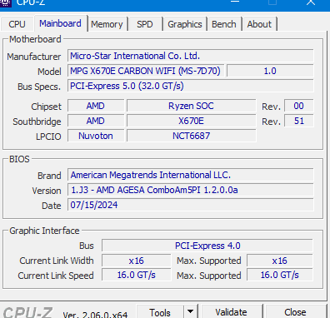Click the Southbridge label

click(37, 122)
